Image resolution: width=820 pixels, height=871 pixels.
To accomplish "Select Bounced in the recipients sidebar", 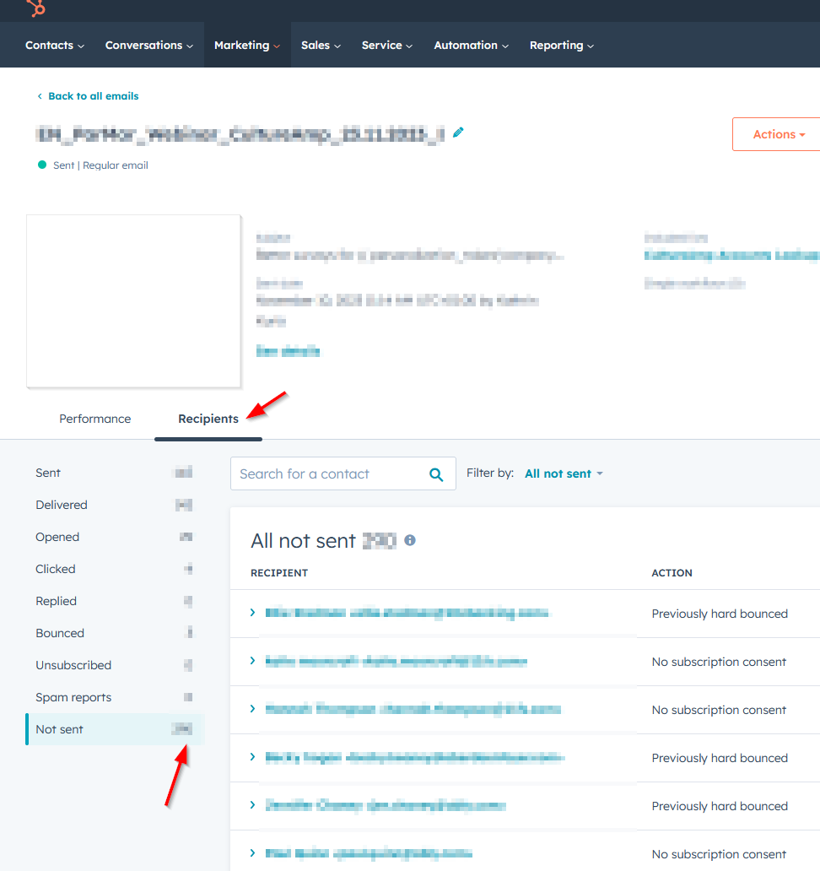I will 59,633.
